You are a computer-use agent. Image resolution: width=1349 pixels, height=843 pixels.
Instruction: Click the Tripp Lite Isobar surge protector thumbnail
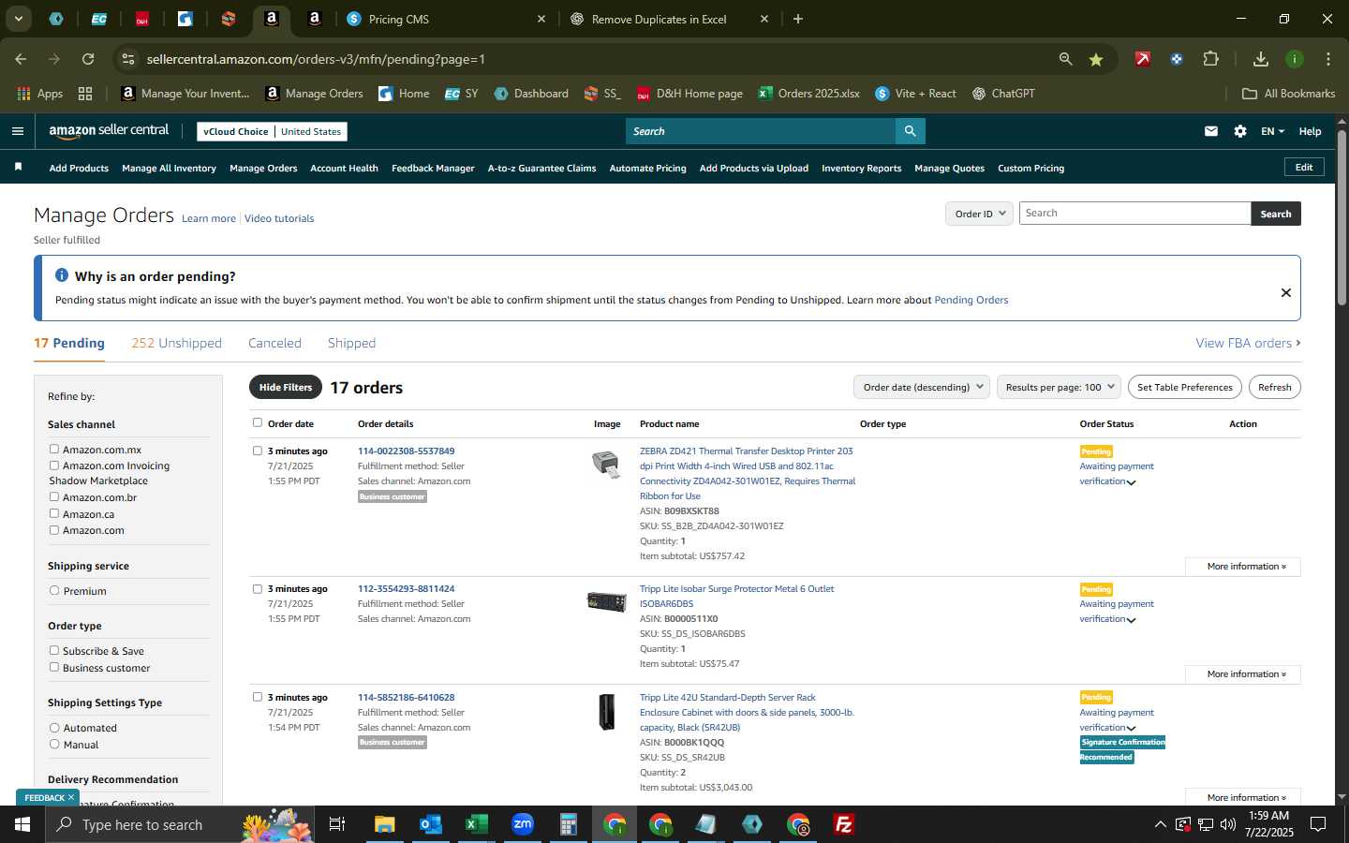tap(606, 601)
